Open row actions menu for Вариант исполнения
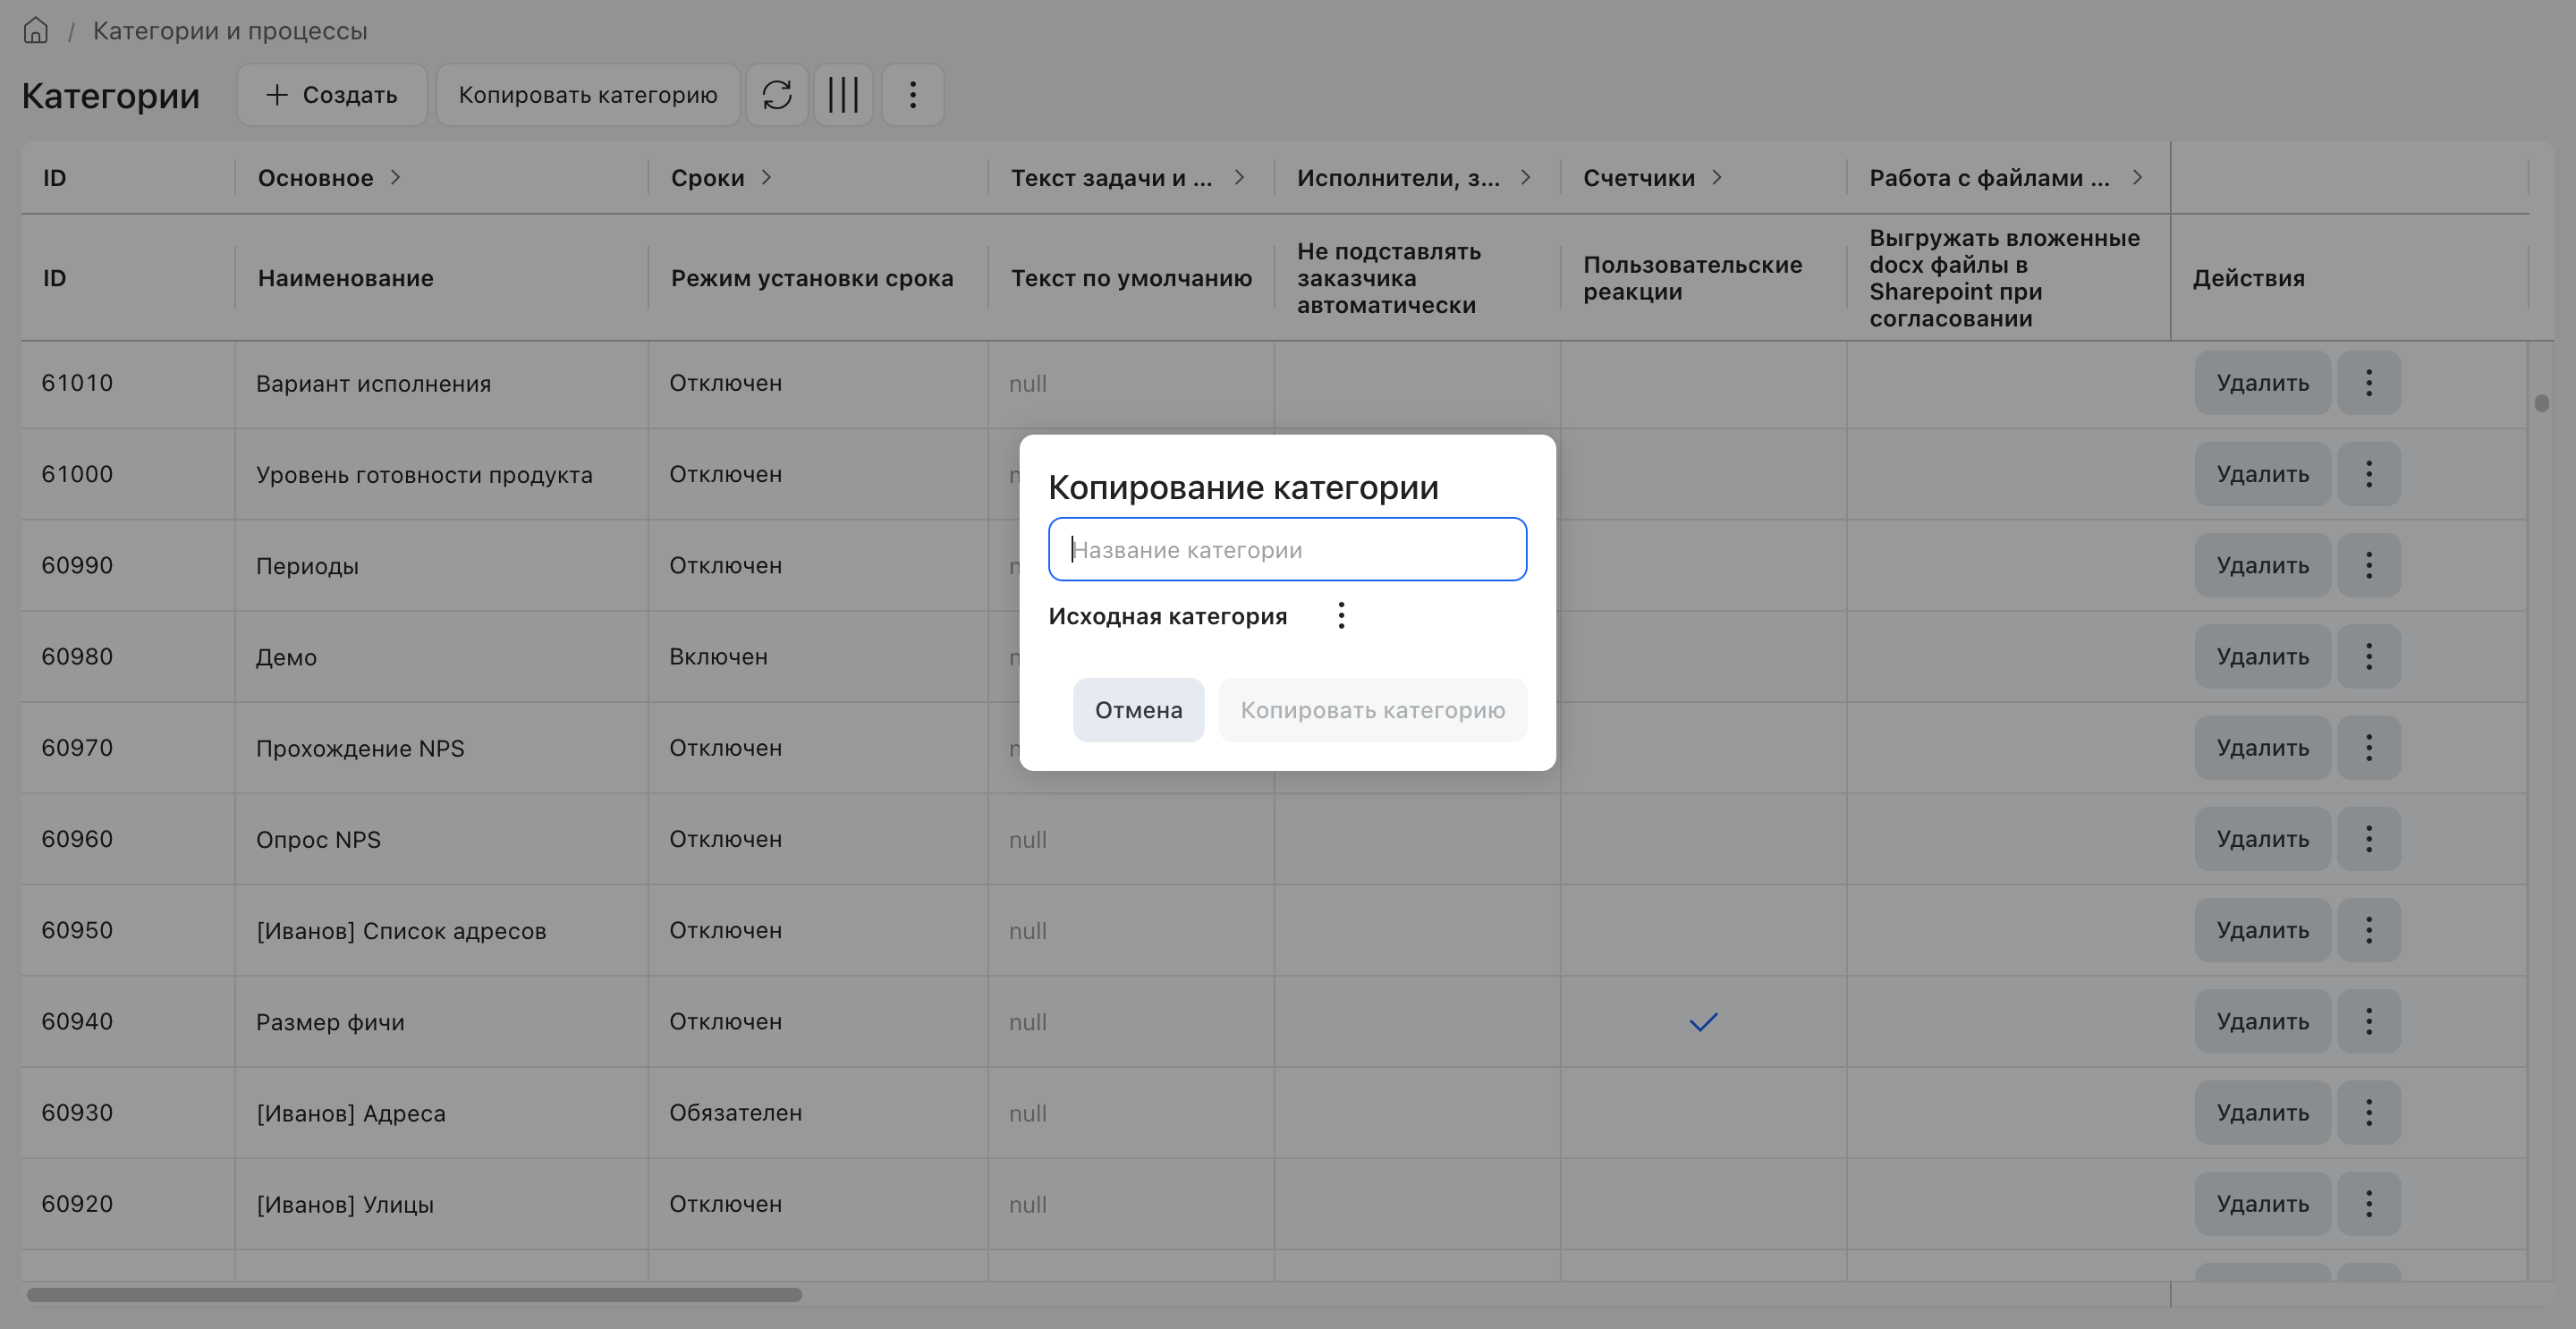The image size is (2576, 1329). (x=2368, y=383)
